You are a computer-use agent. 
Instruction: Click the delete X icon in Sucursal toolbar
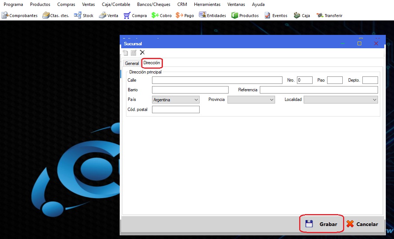click(142, 52)
